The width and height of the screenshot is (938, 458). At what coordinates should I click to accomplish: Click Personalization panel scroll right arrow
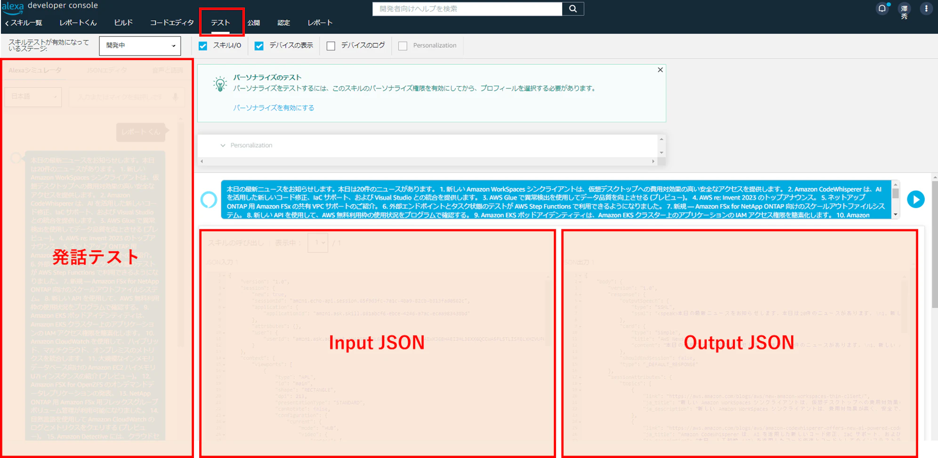tap(653, 161)
